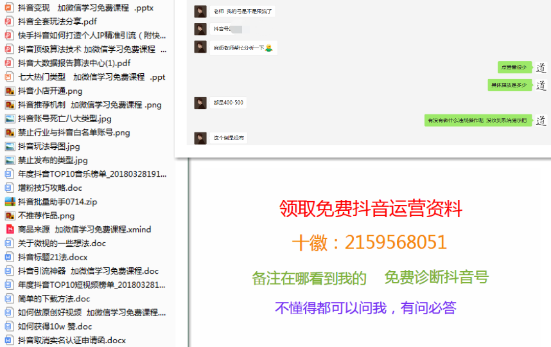Select the icon of 七大热门类型 .ppt file
This screenshot has width=551, height=347.
[9, 76]
